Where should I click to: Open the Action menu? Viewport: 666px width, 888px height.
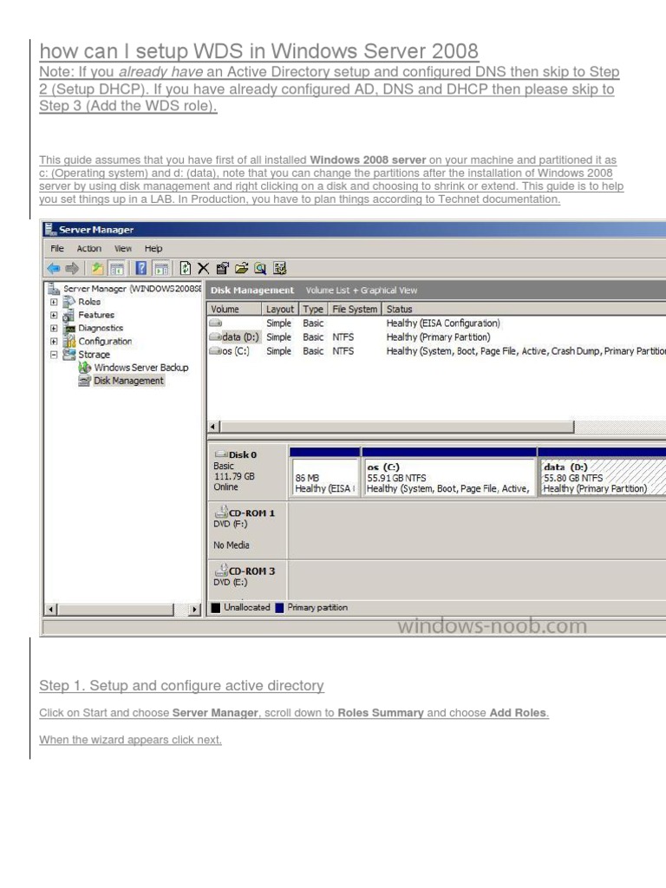88,249
